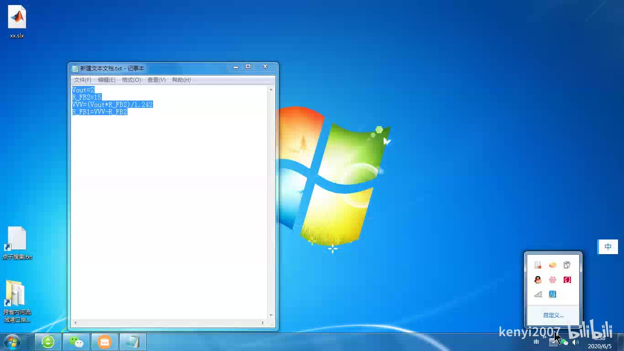
Task: Open the taskbar clock and date
Action: (600, 342)
